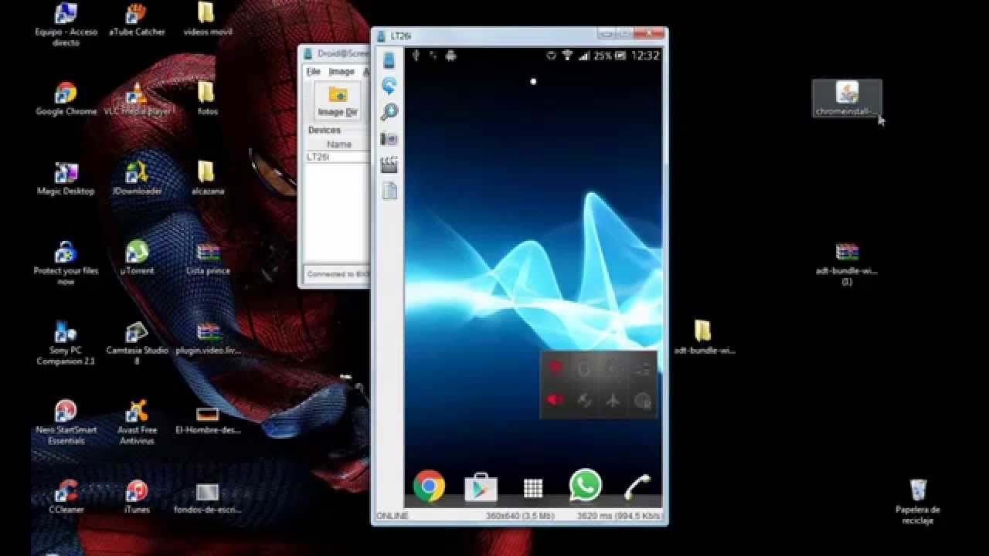Open the document page icon in LT26i sidebar

[389, 191]
